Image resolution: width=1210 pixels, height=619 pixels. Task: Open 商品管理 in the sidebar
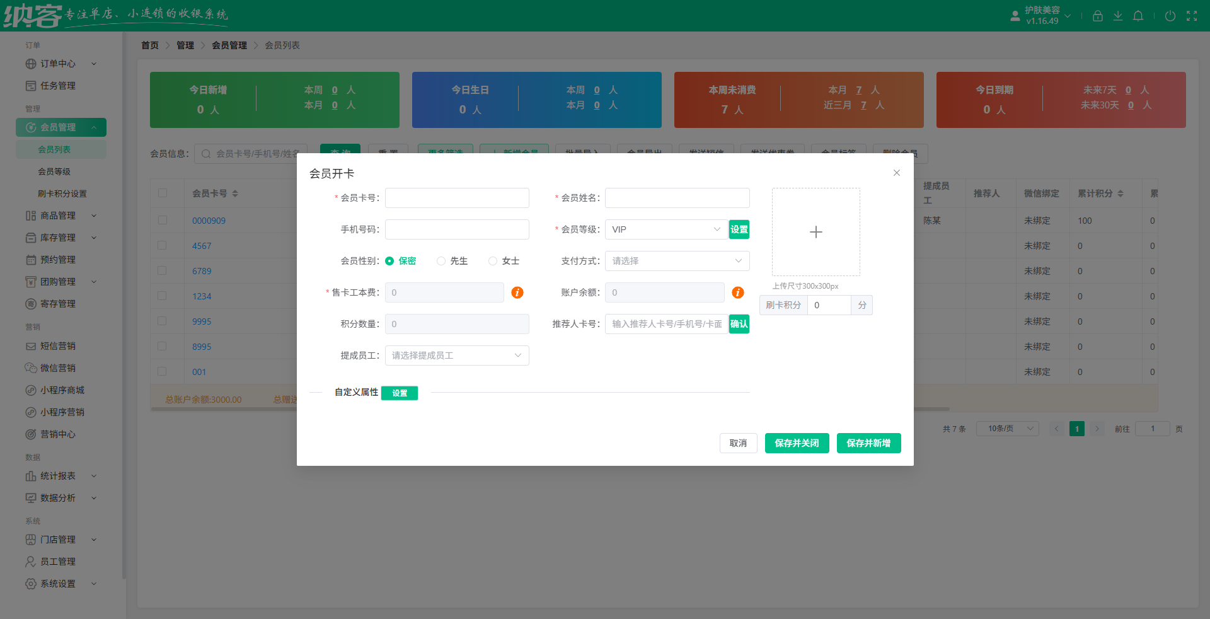(61, 216)
